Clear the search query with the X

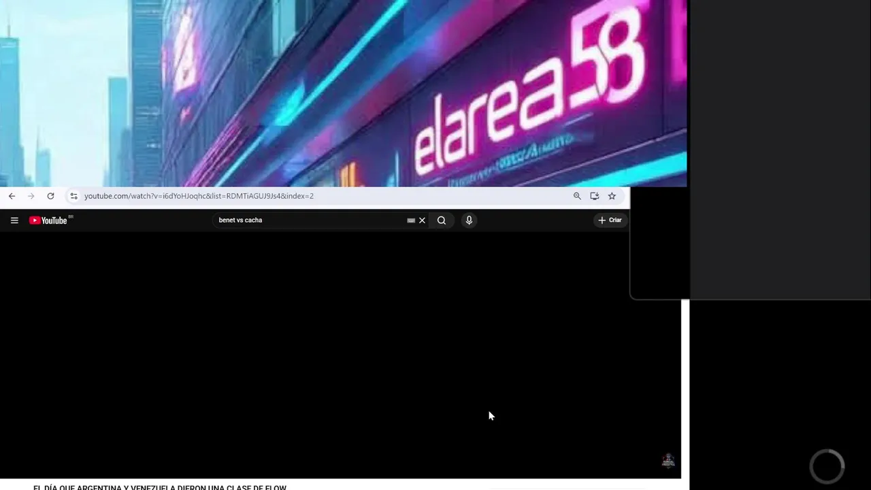point(422,220)
